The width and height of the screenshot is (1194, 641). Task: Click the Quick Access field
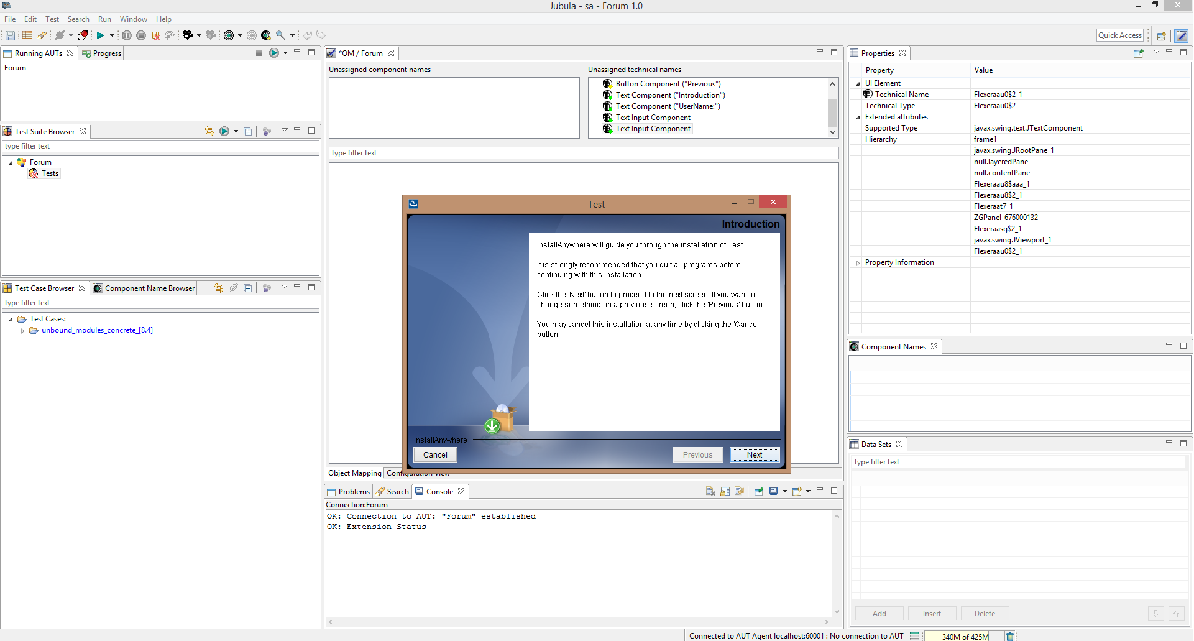[x=1120, y=35]
